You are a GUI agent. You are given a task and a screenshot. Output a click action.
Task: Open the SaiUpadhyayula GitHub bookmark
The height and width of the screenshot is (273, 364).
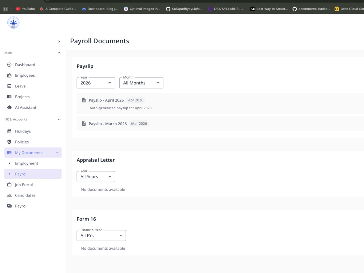pyautogui.click(x=184, y=9)
